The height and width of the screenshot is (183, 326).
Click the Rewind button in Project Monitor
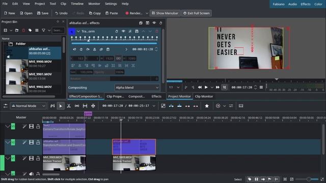coord(200,87)
